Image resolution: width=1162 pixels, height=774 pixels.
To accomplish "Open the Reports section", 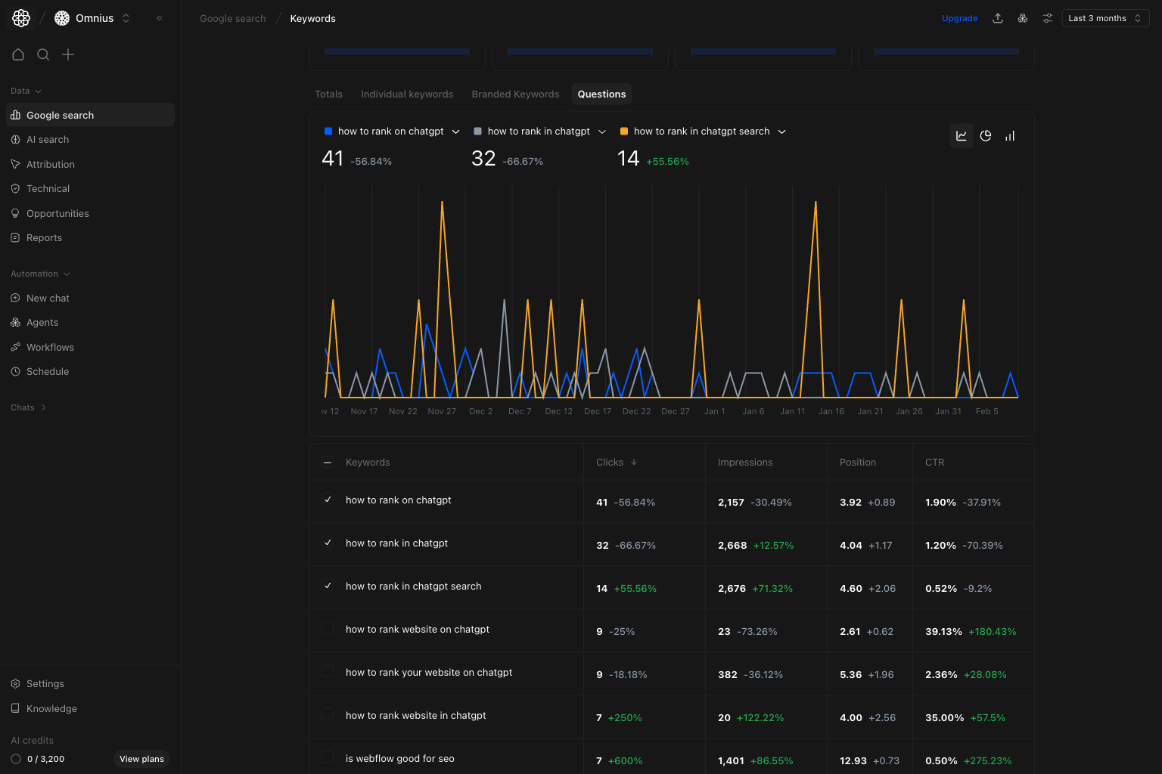I will coord(44,237).
